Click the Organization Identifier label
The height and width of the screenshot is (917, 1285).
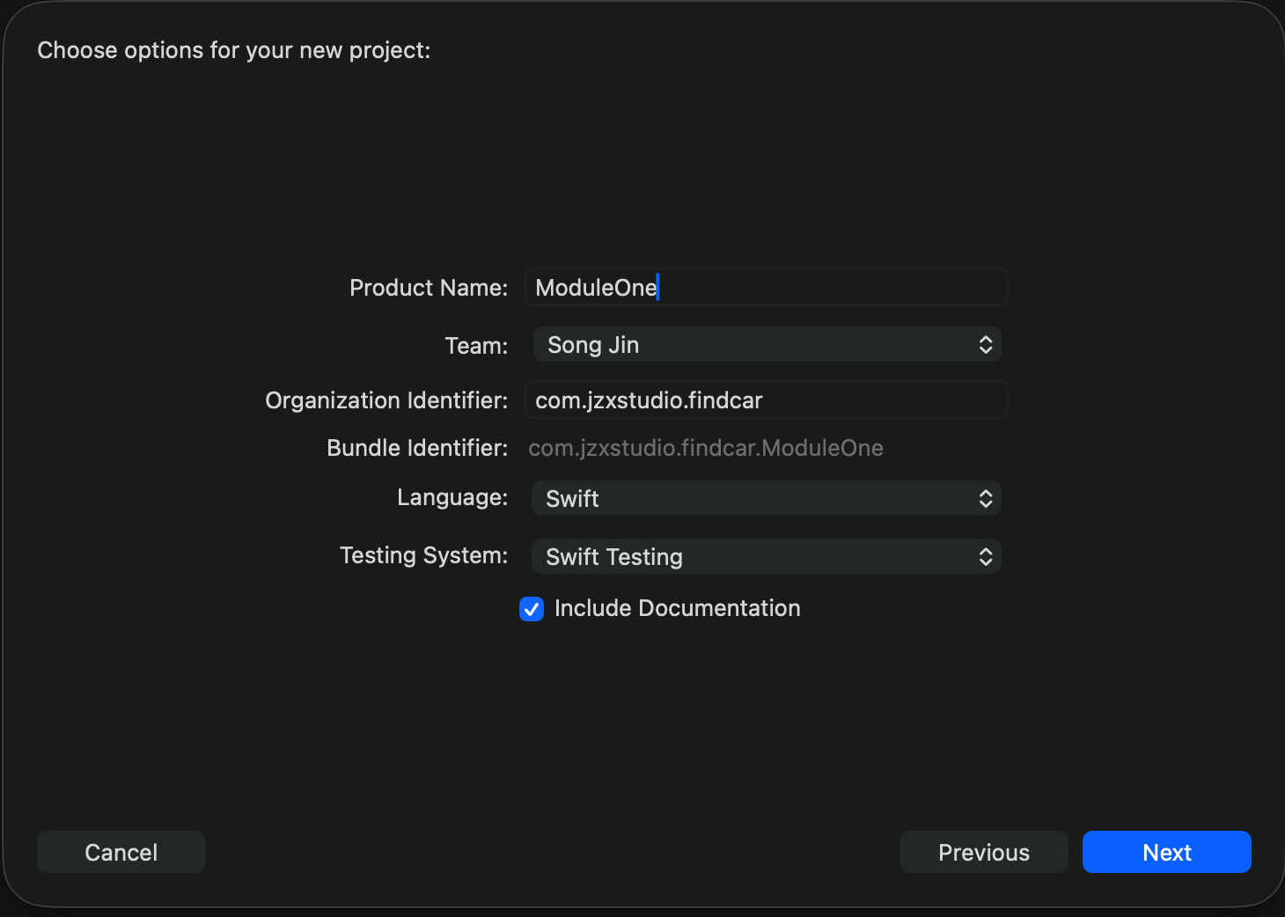[386, 400]
